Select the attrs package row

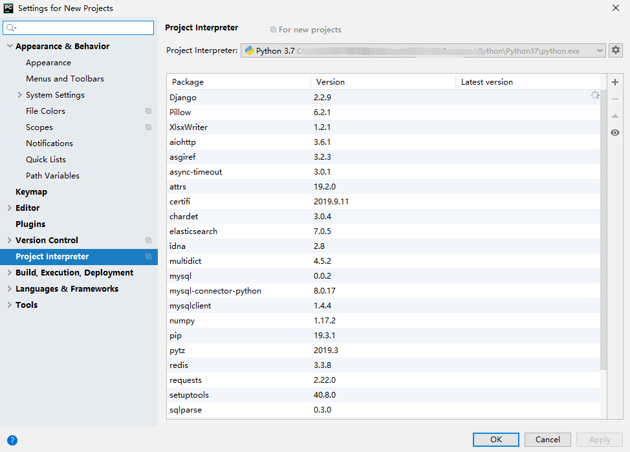tap(384, 186)
